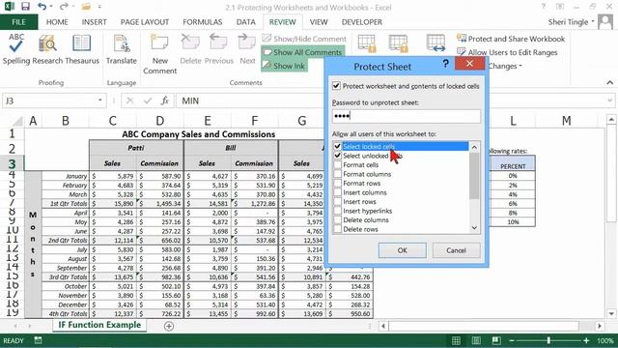Toggle Protect worksheet and contents checkbox
The width and height of the screenshot is (618, 348).
(x=336, y=86)
